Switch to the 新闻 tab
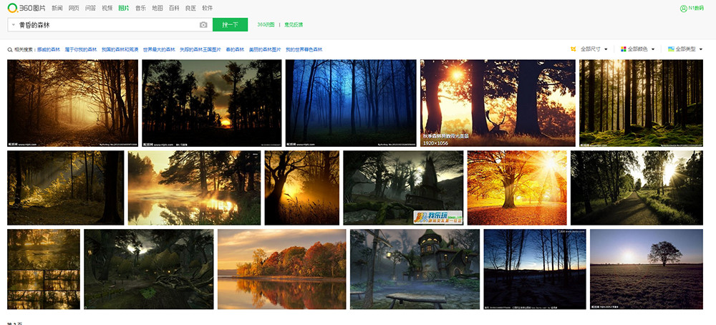This screenshot has height=325, width=716. point(57,8)
